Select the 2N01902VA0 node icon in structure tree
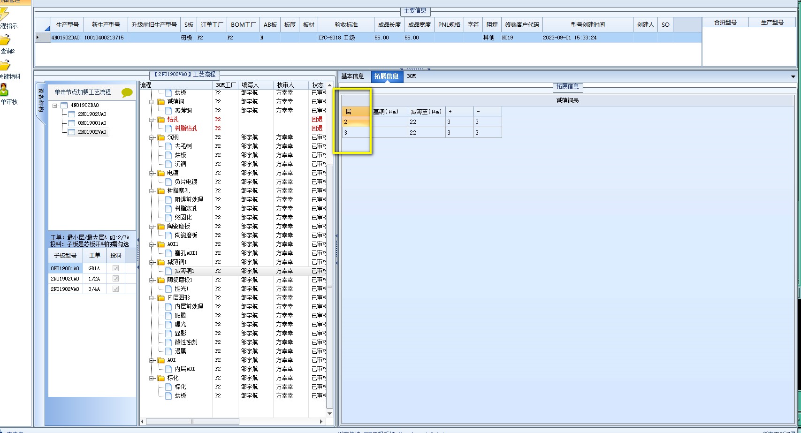801x433 pixels. coord(72,132)
